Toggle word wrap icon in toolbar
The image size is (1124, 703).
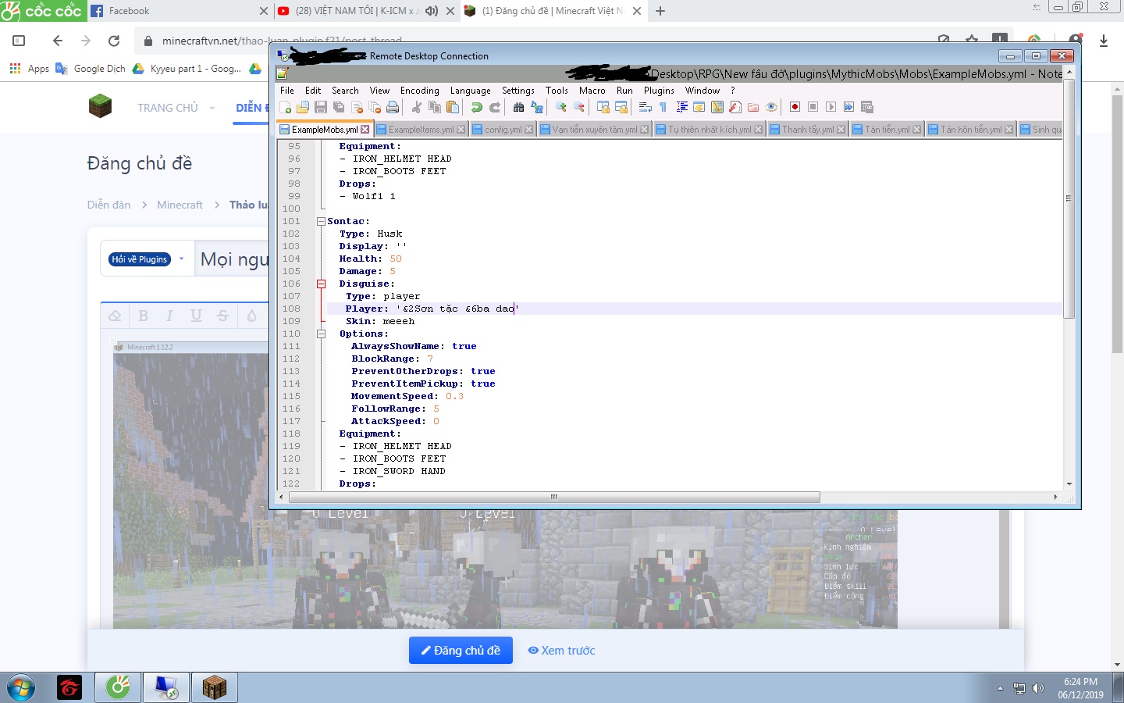click(x=646, y=107)
